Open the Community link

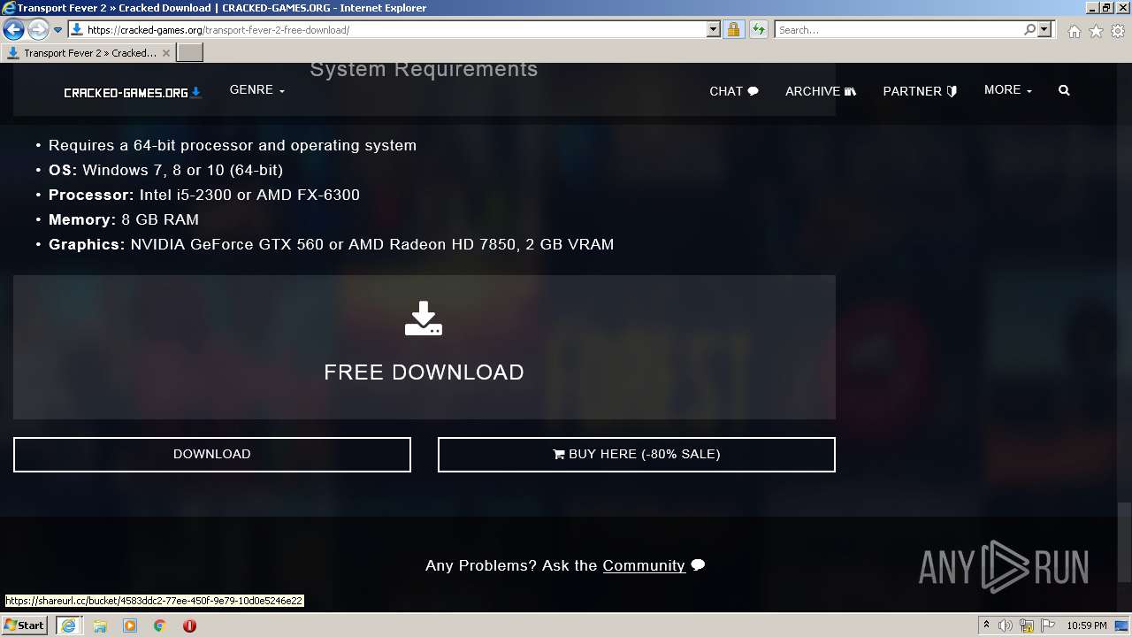pos(644,565)
